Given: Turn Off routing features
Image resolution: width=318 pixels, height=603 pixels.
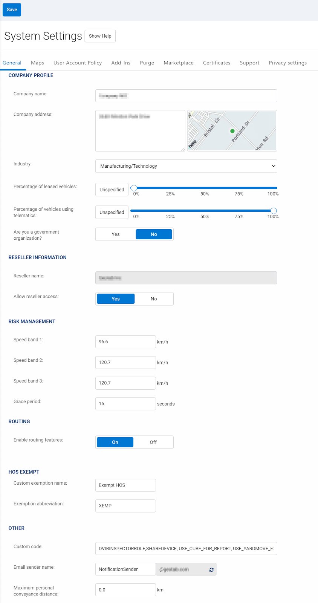Looking at the screenshot, I should (x=153, y=442).
